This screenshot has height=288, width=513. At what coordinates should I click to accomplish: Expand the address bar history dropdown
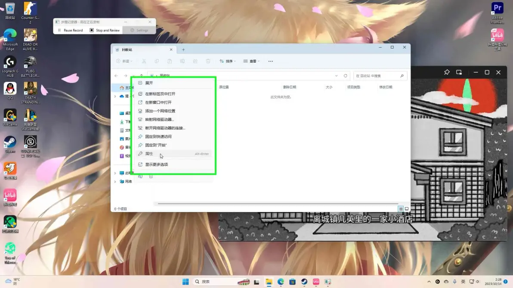pyautogui.click(x=336, y=76)
